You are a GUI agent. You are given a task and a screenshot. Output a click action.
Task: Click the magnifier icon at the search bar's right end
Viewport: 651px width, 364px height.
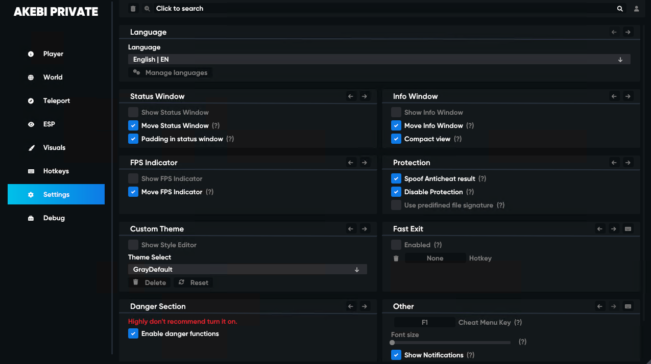point(620,9)
